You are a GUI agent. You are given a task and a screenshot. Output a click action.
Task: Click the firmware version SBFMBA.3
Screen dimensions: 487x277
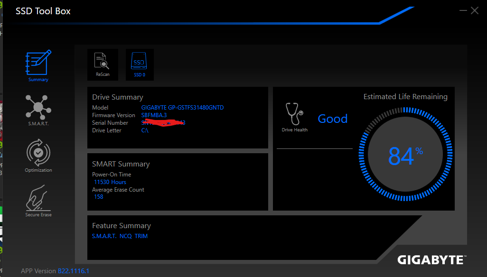click(x=154, y=115)
